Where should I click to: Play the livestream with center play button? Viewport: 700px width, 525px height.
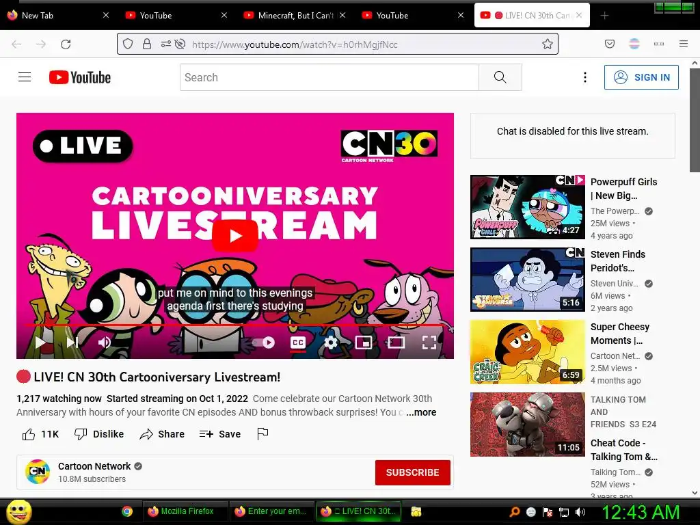[x=235, y=236]
